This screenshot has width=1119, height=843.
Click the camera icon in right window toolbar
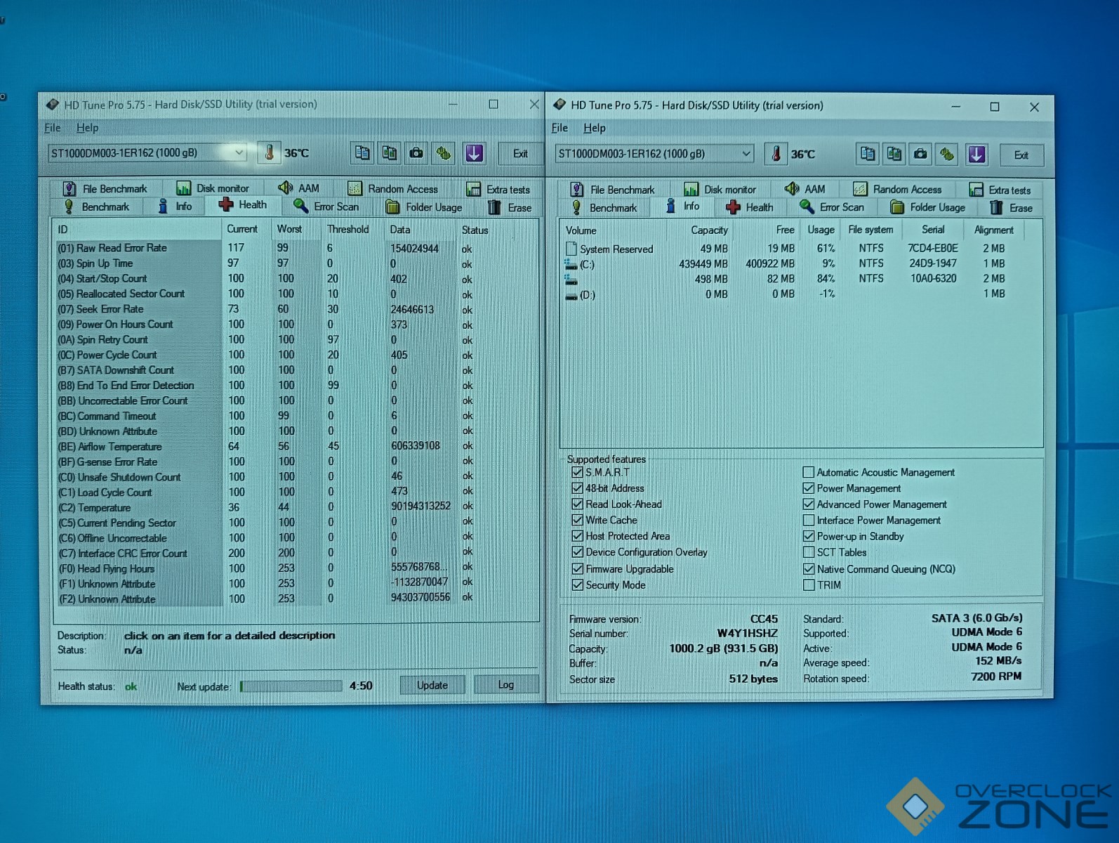(x=920, y=155)
